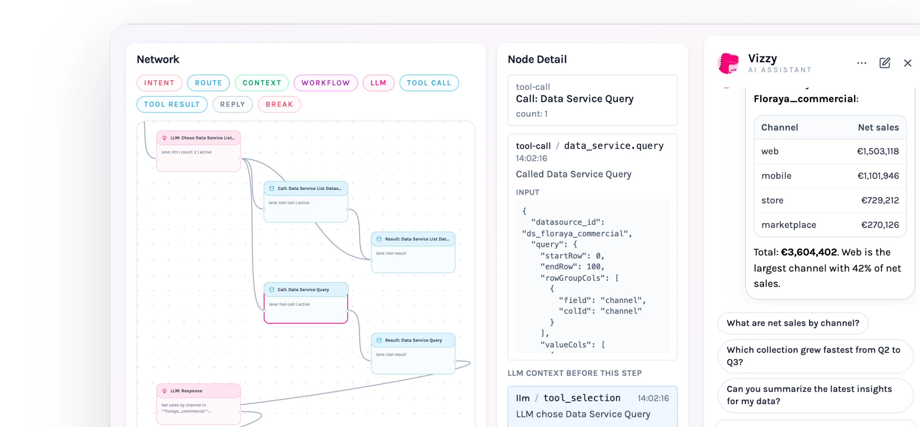Ask 'Which collection grew fastest from Q2 to Q3?'
The width and height of the screenshot is (920, 427).
(815, 356)
